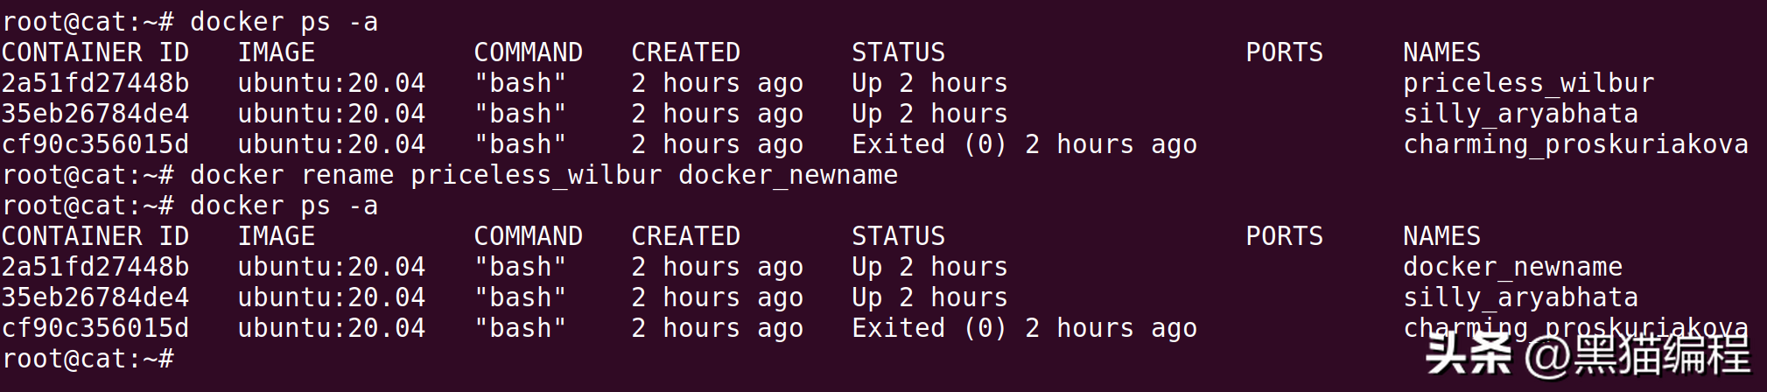Click the CREATED header of the first table

click(685, 52)
